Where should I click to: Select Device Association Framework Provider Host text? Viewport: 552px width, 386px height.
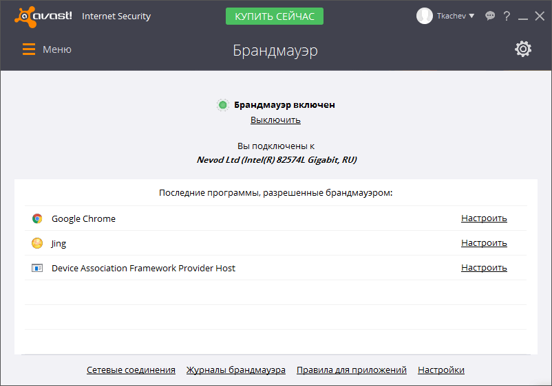coord(143,268)
